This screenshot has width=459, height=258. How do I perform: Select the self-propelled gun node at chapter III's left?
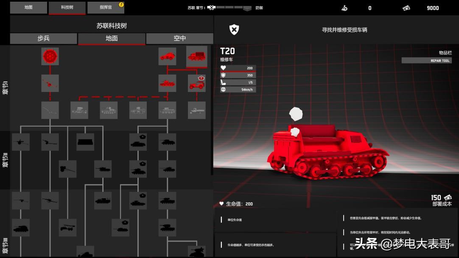(x=21, y=227)
